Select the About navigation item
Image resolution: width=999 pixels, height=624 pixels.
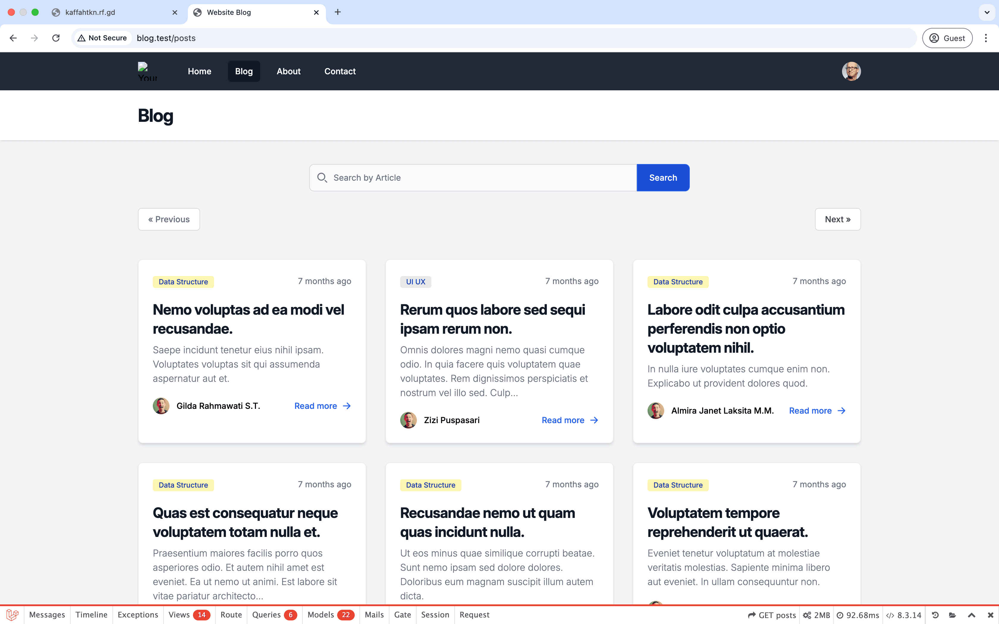pyautogui.click(x=288, y=71)
